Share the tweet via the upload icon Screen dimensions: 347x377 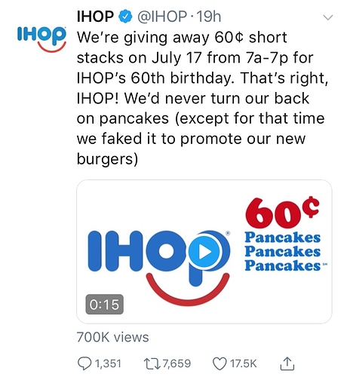pos(287,363)
